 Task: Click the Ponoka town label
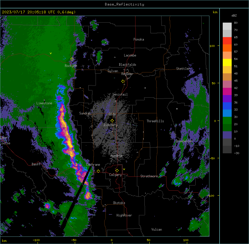pos(139,39)
